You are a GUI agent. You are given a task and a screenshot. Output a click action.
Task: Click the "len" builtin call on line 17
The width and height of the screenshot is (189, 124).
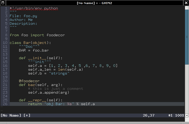tap(61, 69)
